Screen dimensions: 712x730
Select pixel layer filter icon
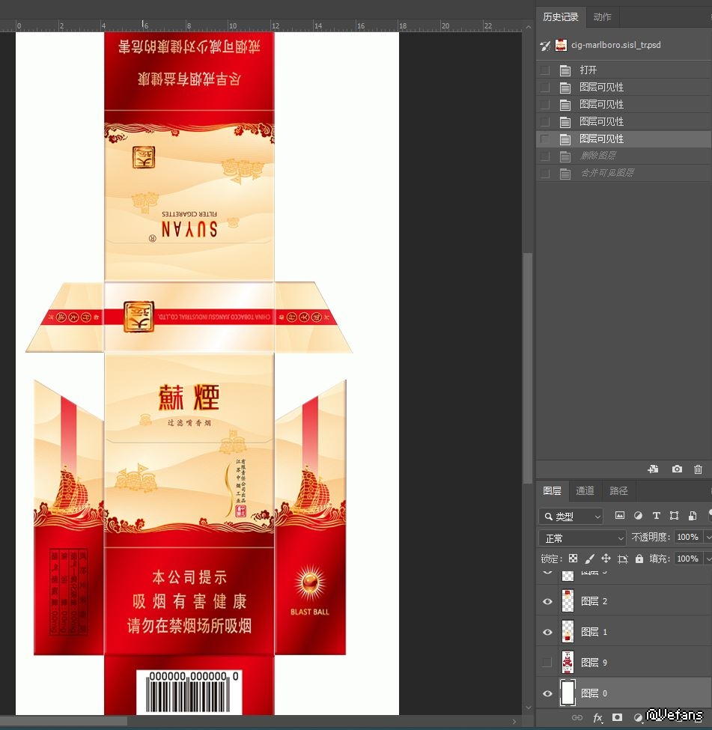(619, 515)
